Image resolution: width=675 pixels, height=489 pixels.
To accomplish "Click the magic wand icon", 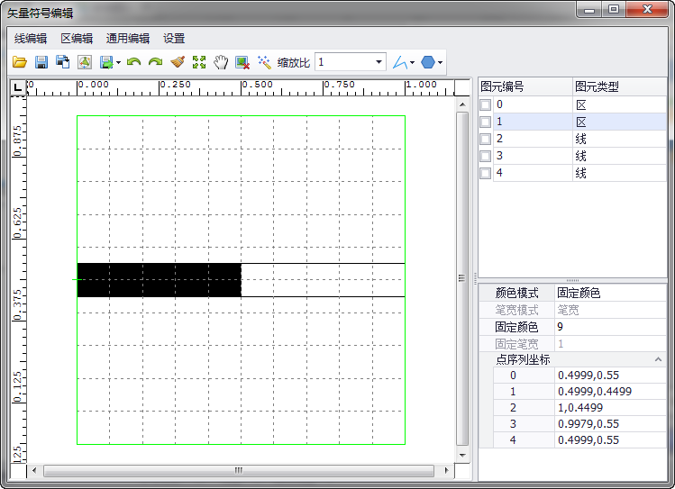I will click(264, 62).
